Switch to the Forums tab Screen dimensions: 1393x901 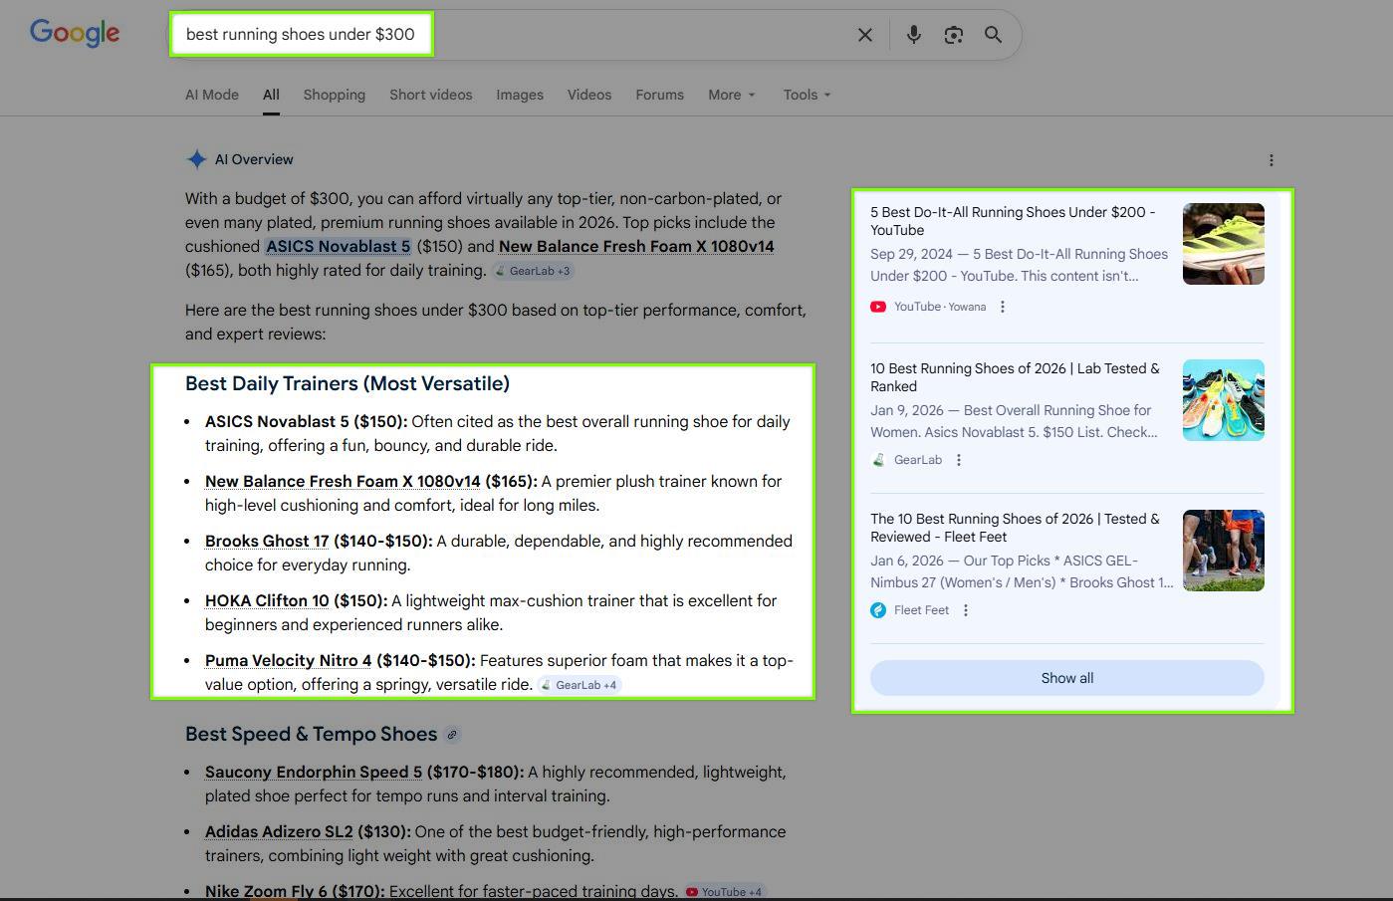[660, 95]
